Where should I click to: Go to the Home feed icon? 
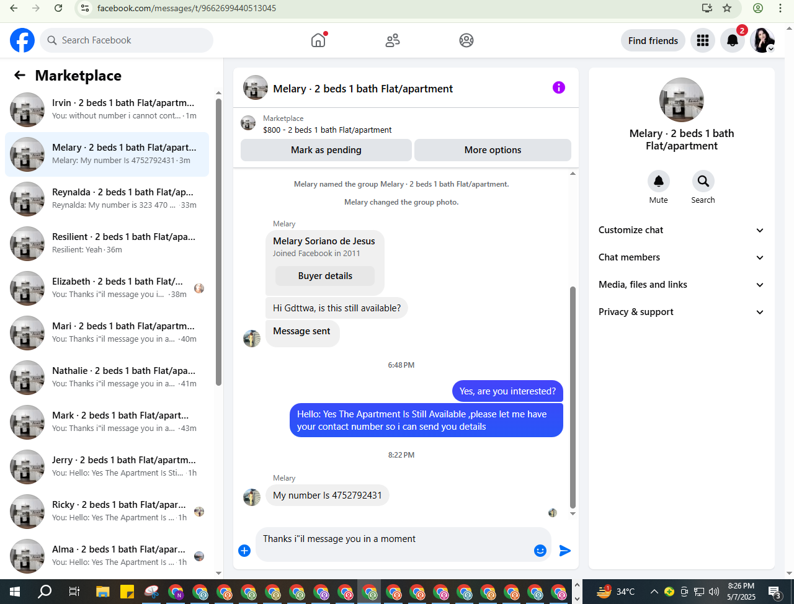(318, 40)
